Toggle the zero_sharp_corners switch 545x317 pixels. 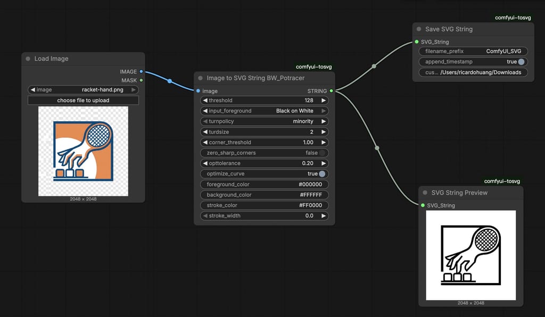[322, 153]
